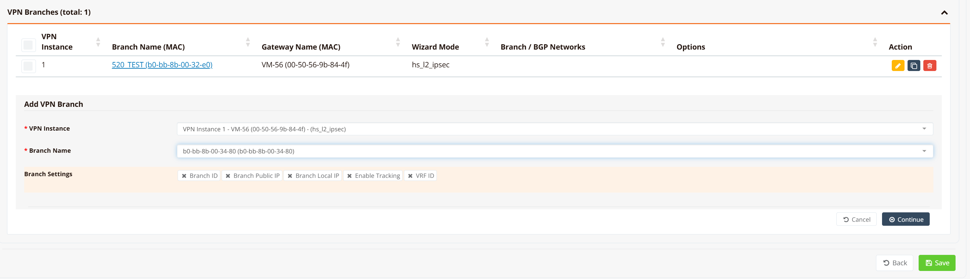This screenshot has height=279, width=970.
Task: Click the Cancel button
Action: [x=856, y=219]
